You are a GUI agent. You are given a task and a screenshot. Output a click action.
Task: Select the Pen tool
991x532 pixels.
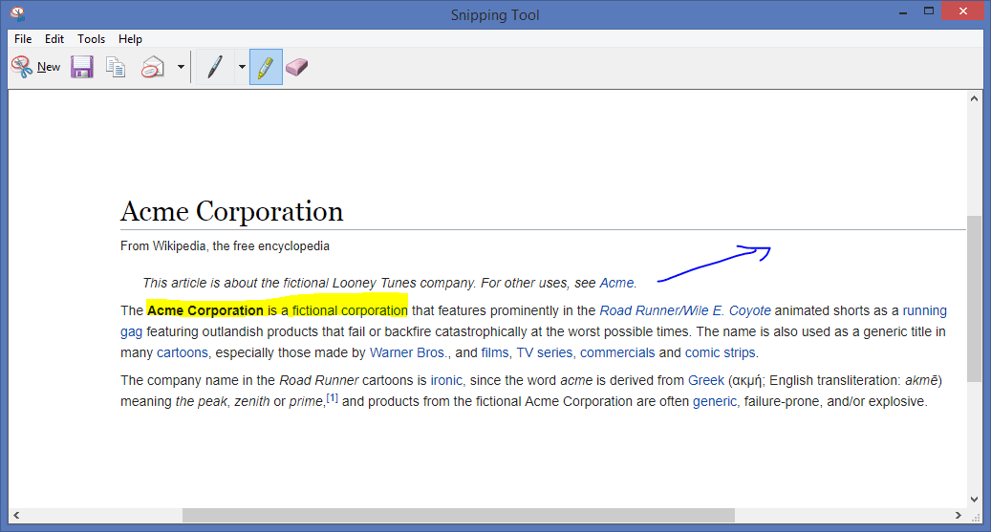point(215,67)
